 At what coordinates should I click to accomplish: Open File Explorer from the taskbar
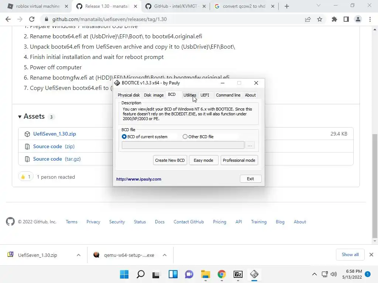click(x=205, y=274)
